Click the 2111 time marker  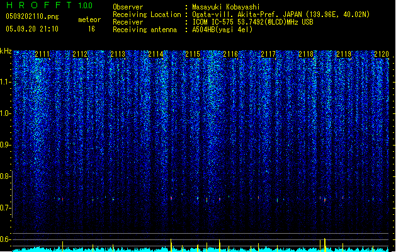coord(42,54)
